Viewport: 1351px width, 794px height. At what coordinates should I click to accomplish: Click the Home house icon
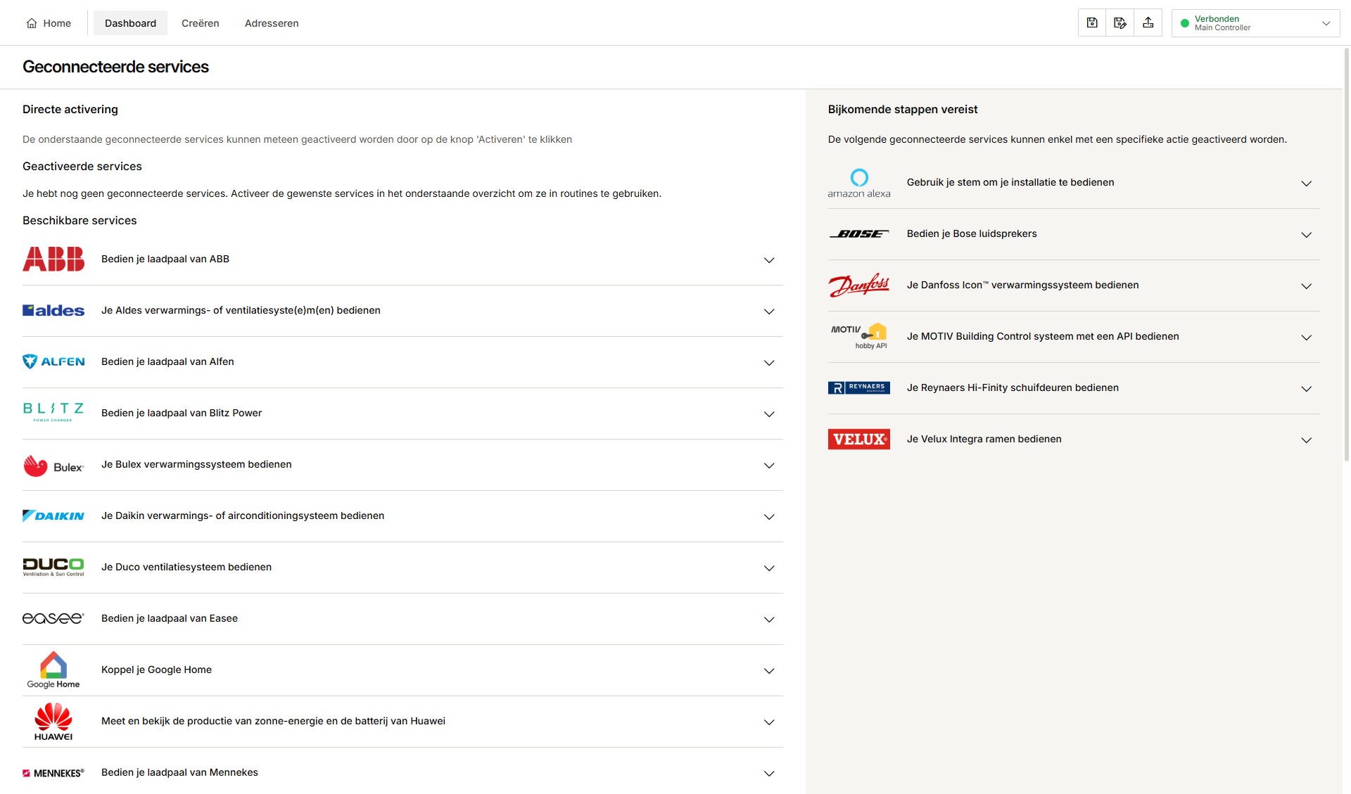coord(32,23)
